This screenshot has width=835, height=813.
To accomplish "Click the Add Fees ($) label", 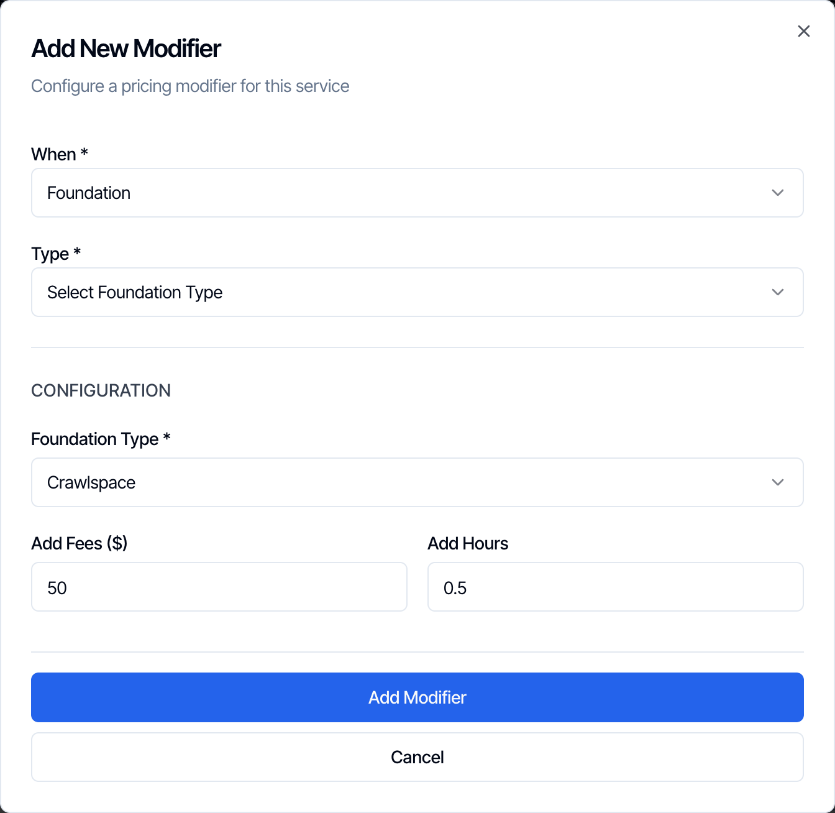I will tap(80, 543).
